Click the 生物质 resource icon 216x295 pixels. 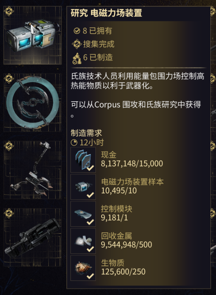(83, 268)
